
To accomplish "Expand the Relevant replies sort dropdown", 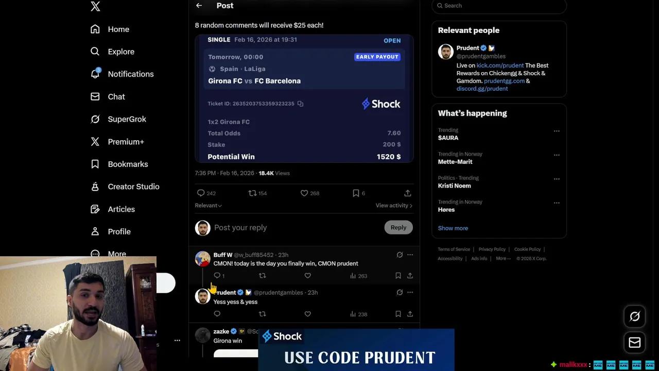I will pos(209,206).
